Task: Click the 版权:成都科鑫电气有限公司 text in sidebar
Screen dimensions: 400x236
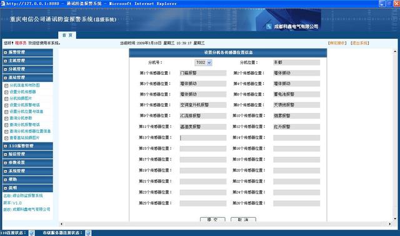Action: point(27,209)
